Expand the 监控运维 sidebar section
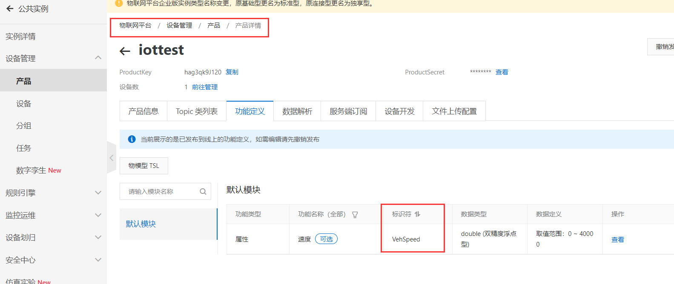674x284 pixels. (x=98, y=215)
